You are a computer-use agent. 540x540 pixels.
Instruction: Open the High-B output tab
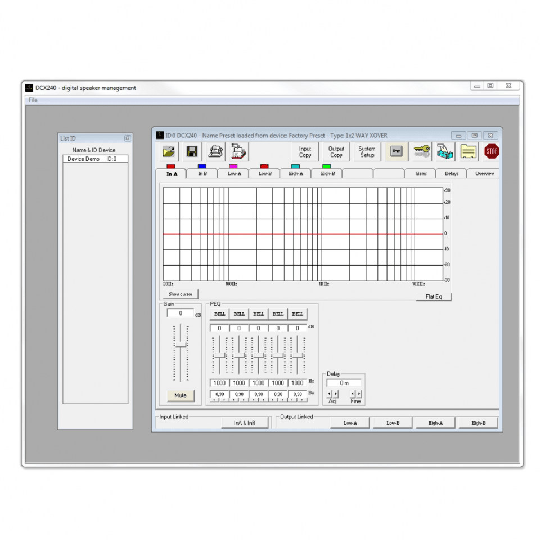(x=327, y=173)
